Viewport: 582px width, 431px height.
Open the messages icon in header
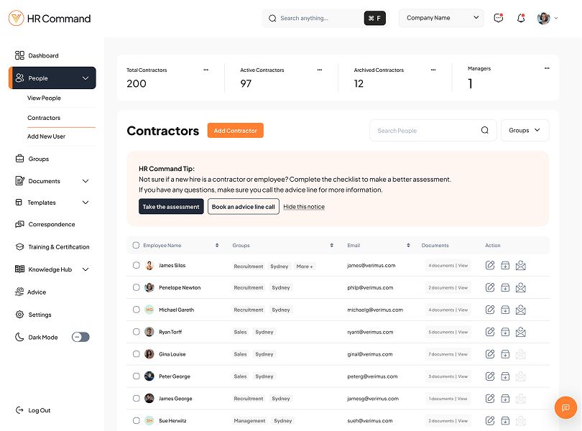click(499, 18)
